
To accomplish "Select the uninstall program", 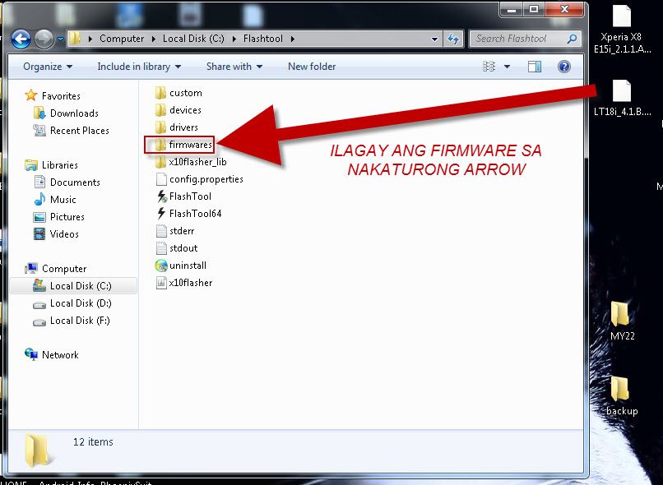I will [181, 266].
